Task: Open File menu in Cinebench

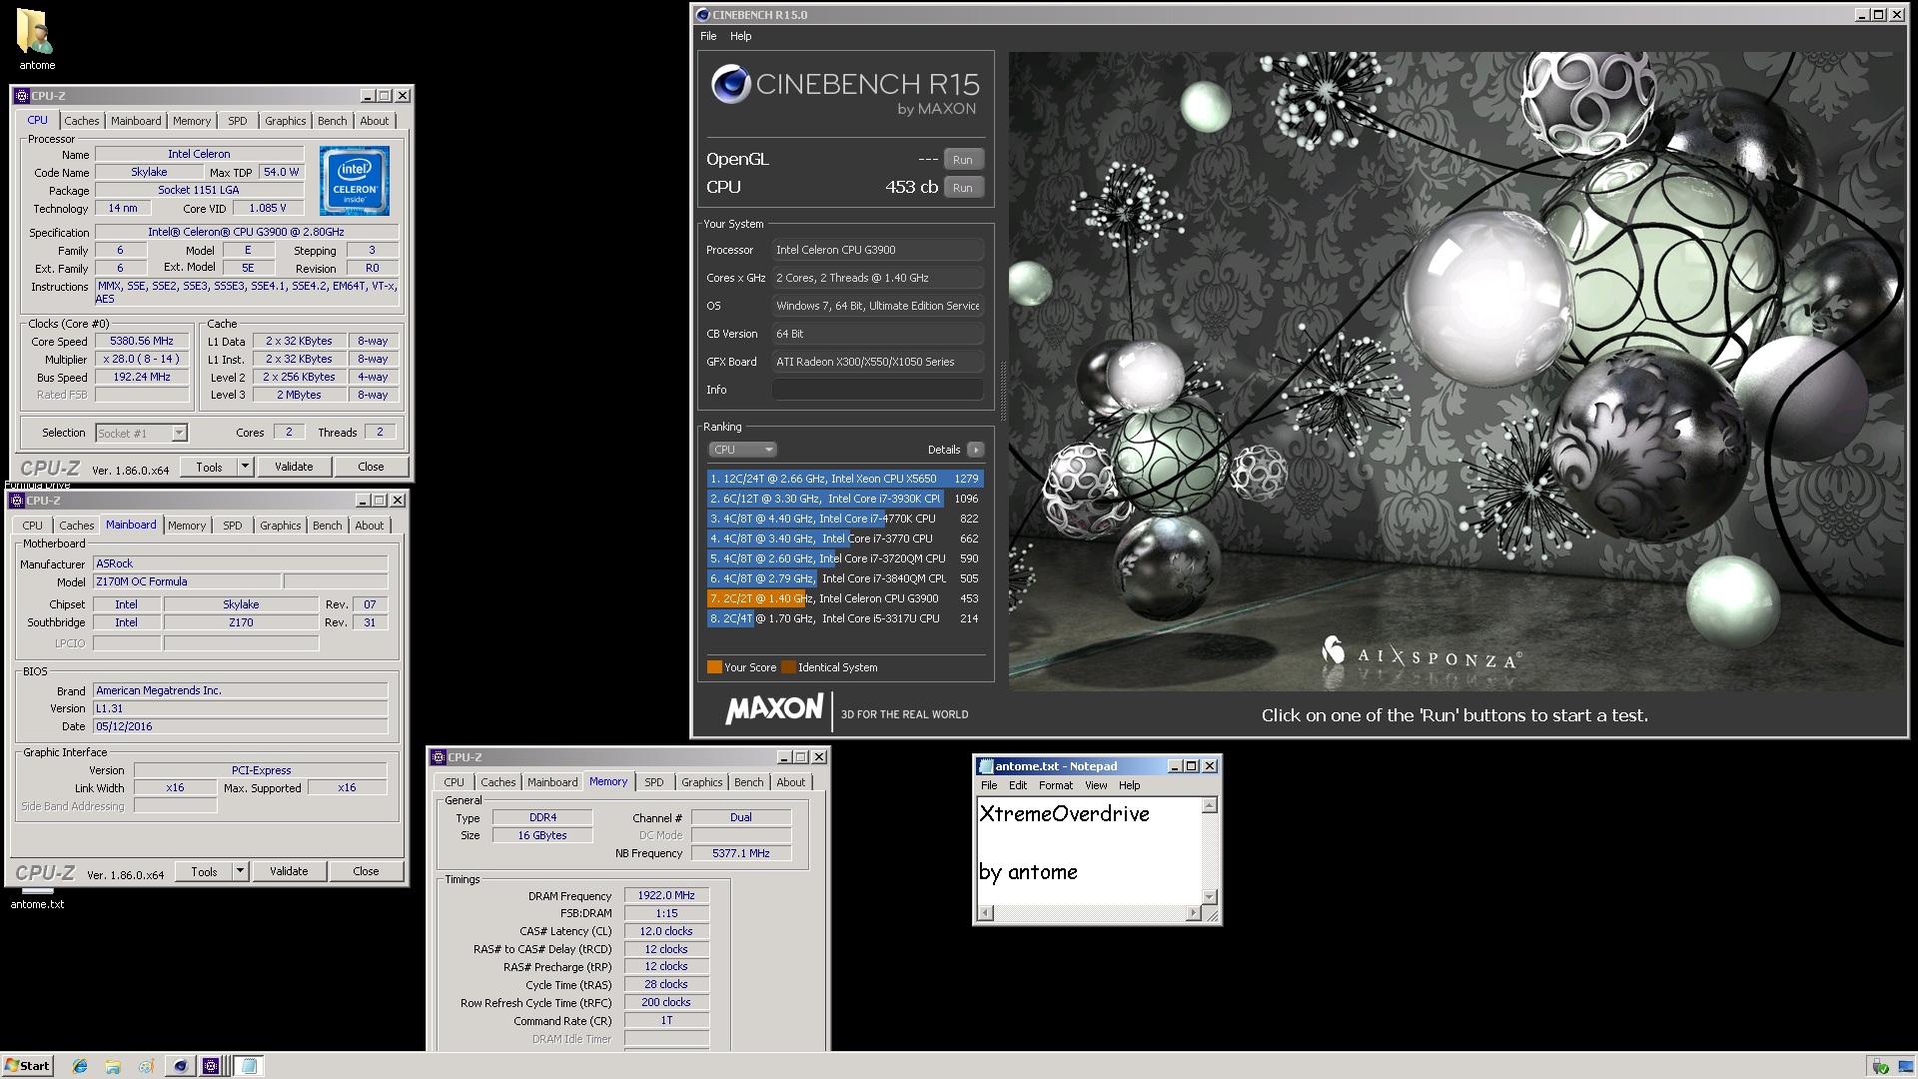Action: (x=708, y=36)
